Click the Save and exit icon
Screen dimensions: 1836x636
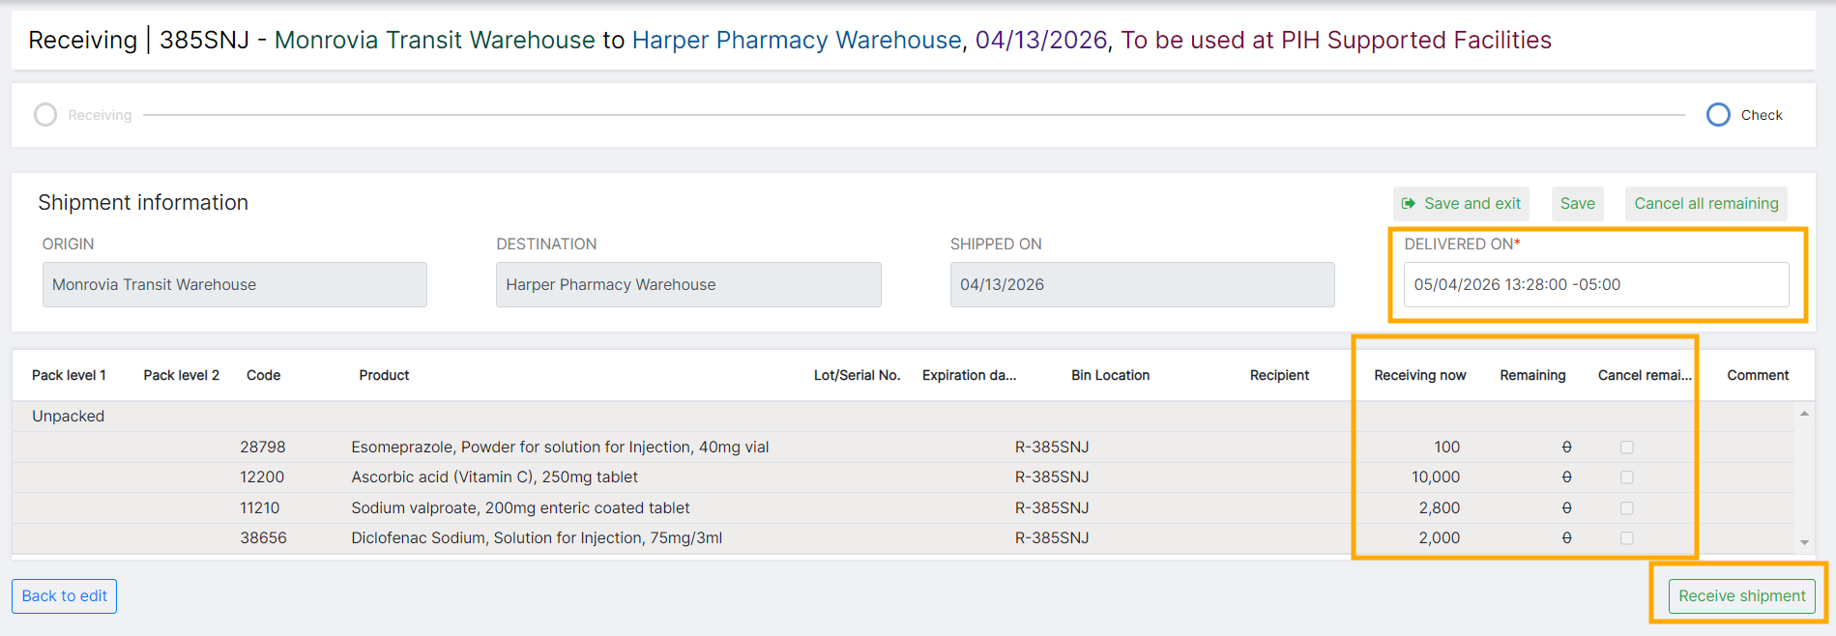tap(1408, 204)
